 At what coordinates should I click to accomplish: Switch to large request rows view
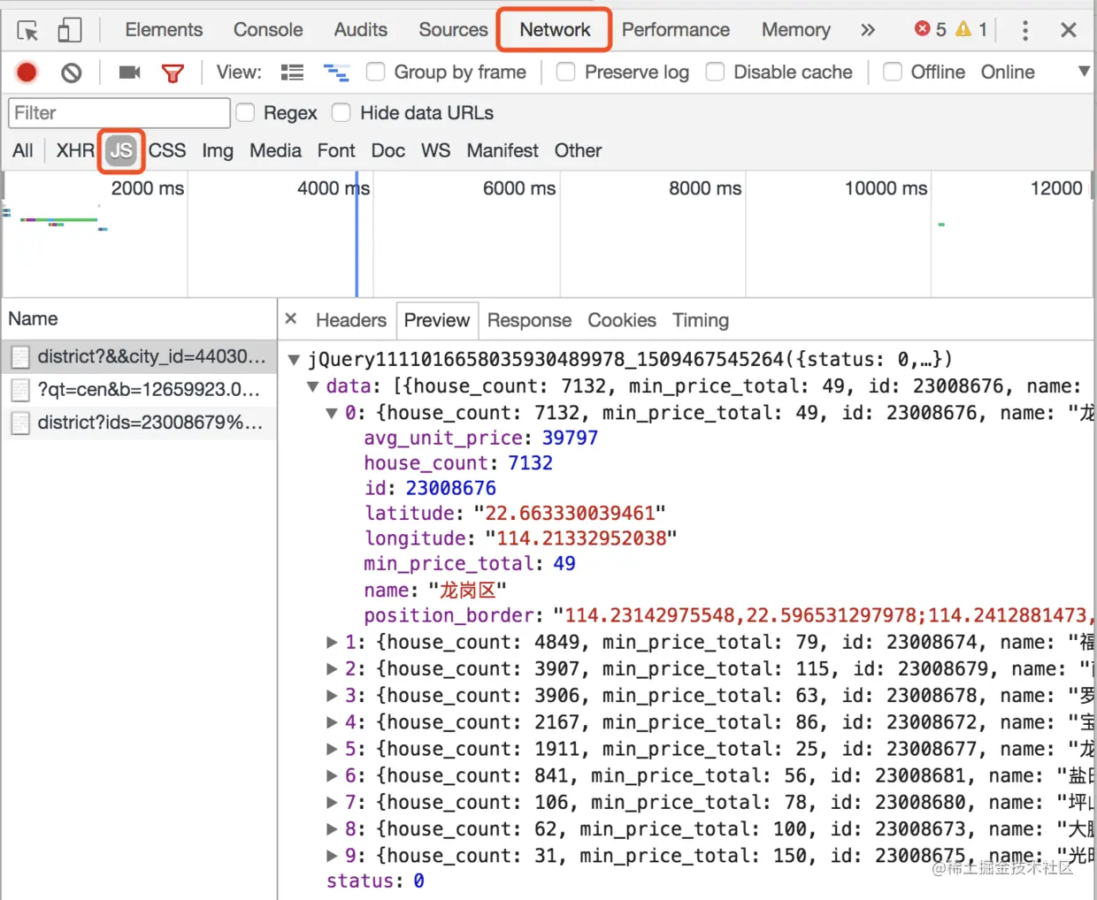pyautogui.click(x=292, y=72)
